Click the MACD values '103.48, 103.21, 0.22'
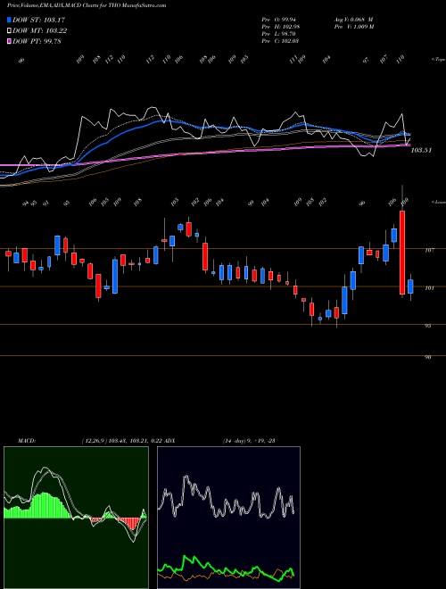The height and width of the screenshot is (589, 446). (x=136, y=441)
